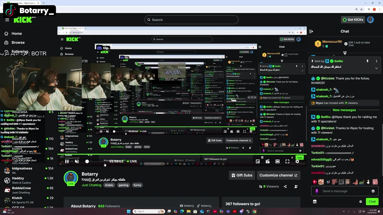Image resolution: width=383 pixels, height=215 pixels.
Task: Enter fullscreen on video player
Action: [x=287, y=161]
